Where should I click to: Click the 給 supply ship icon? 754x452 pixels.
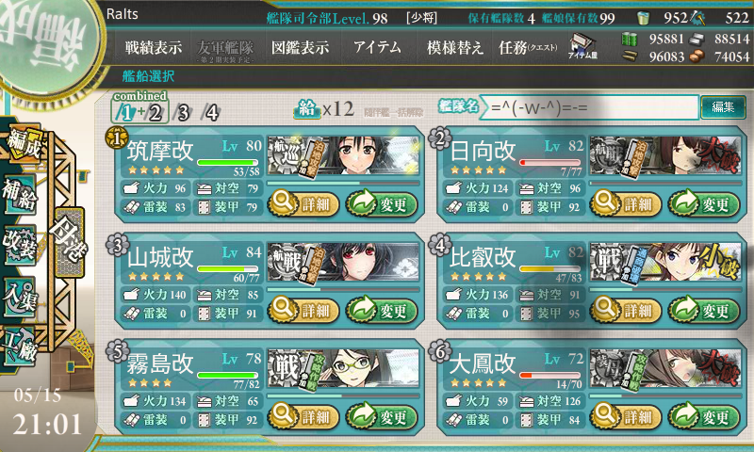(x=307, y=109)
